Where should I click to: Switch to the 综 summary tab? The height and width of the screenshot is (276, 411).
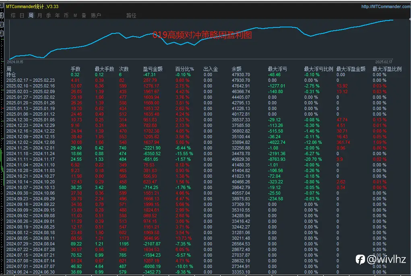pyautogui.click(x=13, y=15)
